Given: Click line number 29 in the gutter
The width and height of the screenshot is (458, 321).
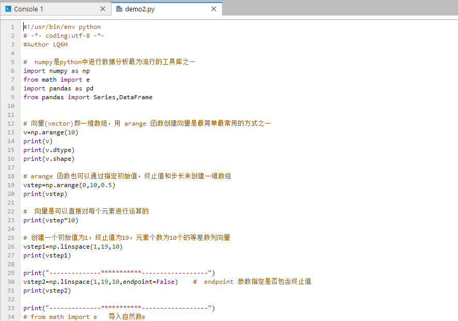Looking at the screenshot, I should [x=11, y=273].
